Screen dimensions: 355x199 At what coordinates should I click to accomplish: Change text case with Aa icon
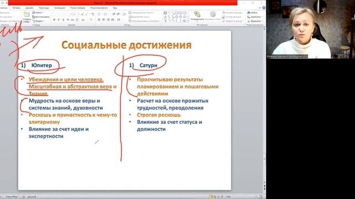pyautogui.click(x=83, y=20)
